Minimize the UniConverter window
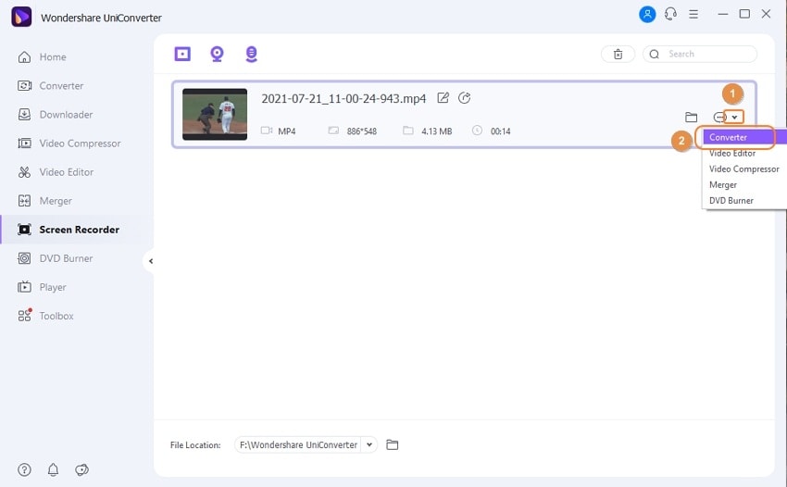 723,14
